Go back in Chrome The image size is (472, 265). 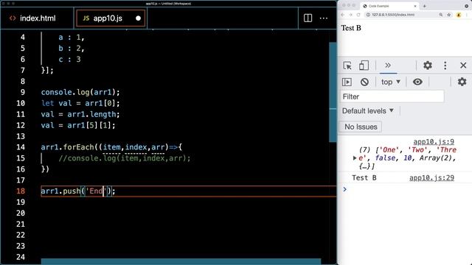click(x=342, y=15)
